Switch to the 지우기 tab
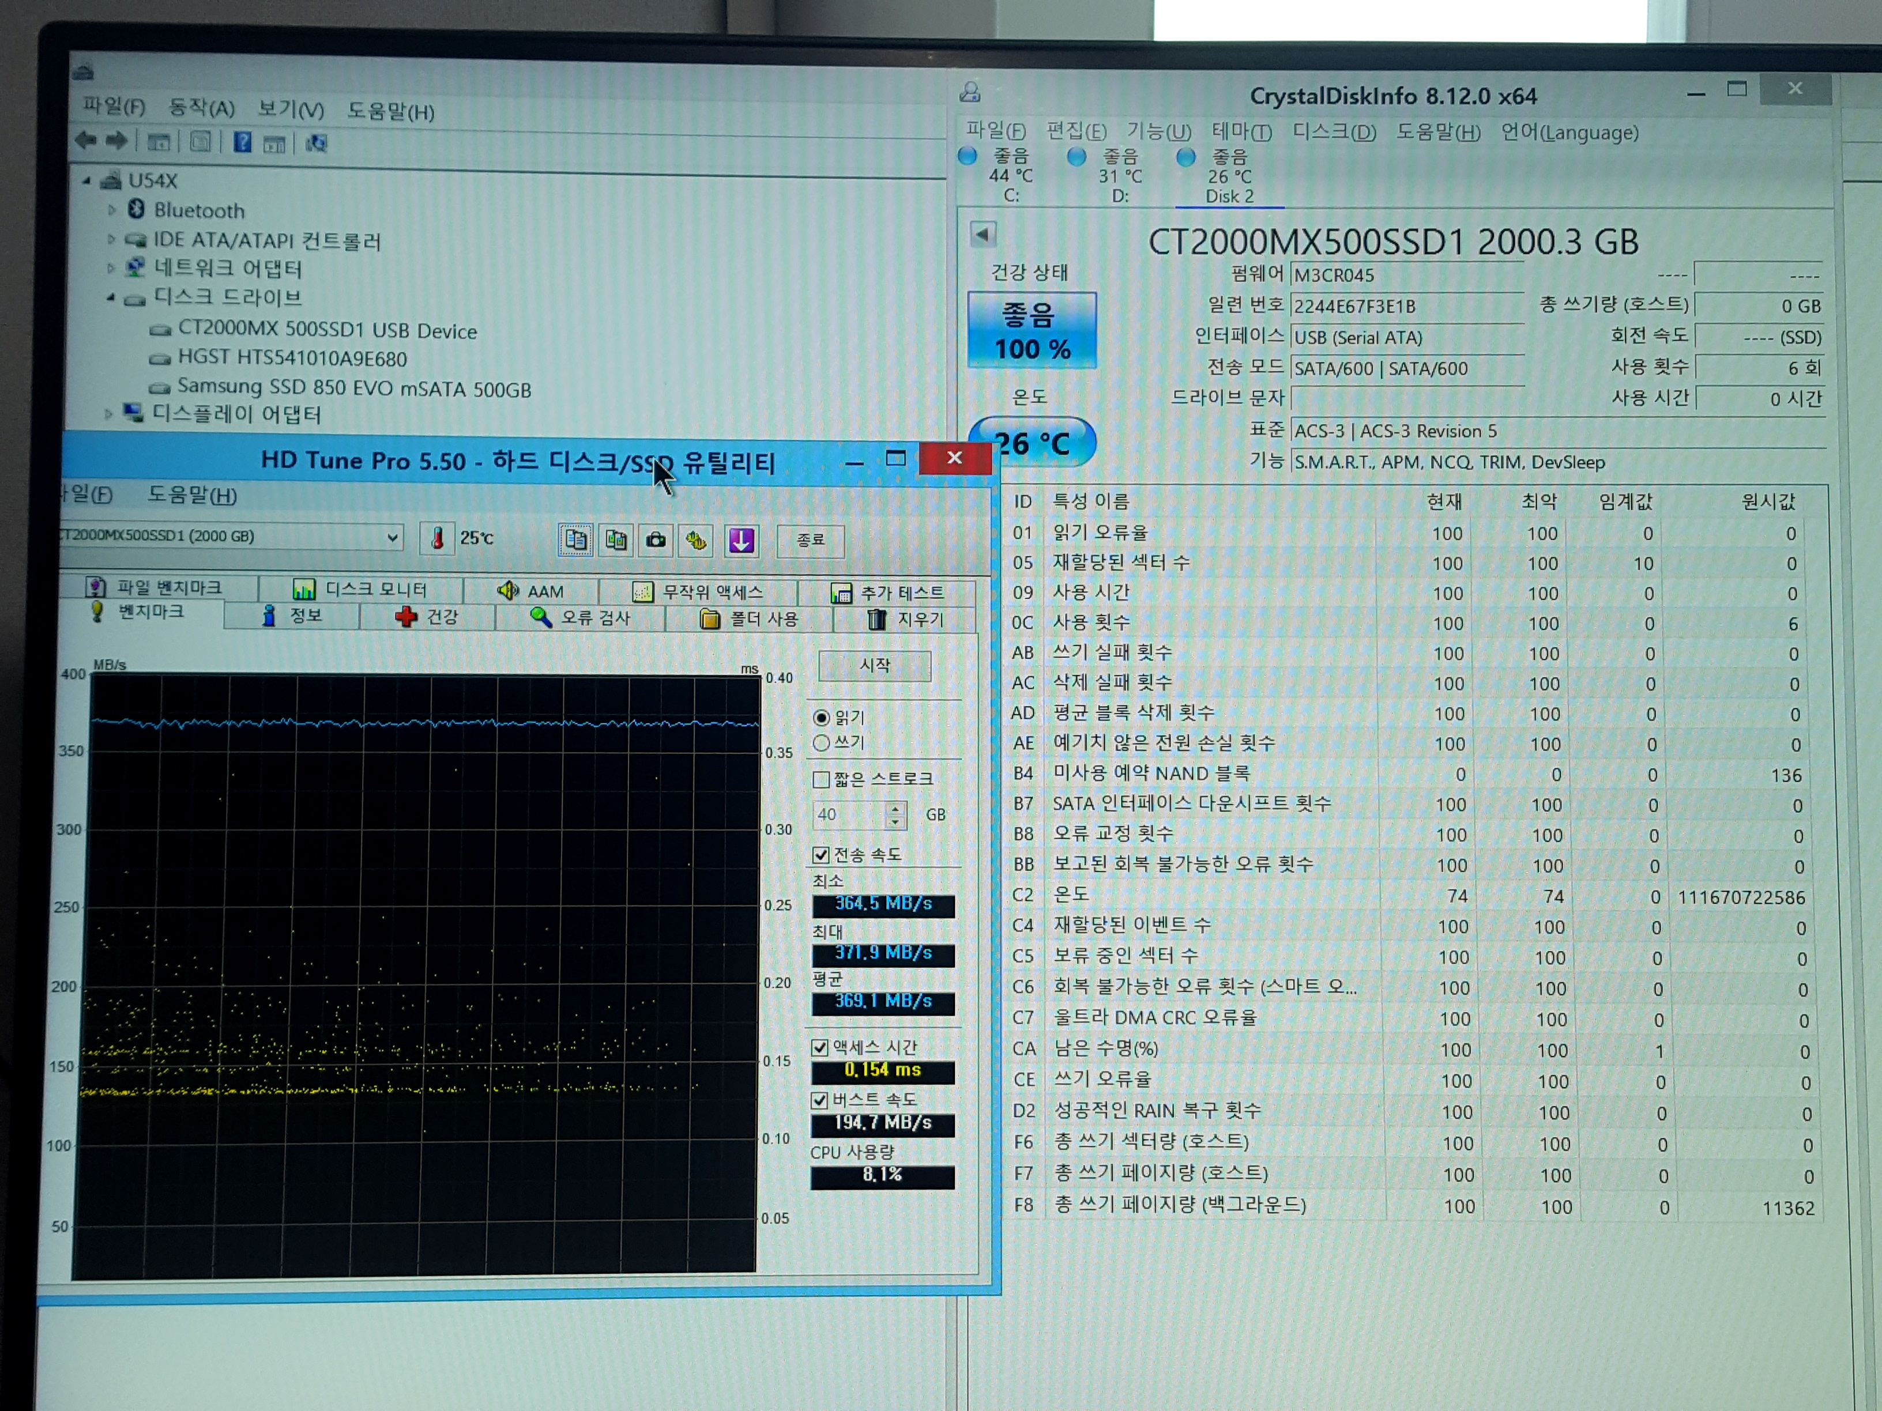1882x1411 pixels. point(905,619)
